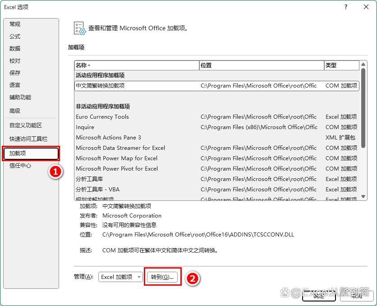The width and height of the screenshot is (377, 306).
Task: Select 自定义功能区 in the sidebar
Action: pyautogui.click(x=26, y=125)
